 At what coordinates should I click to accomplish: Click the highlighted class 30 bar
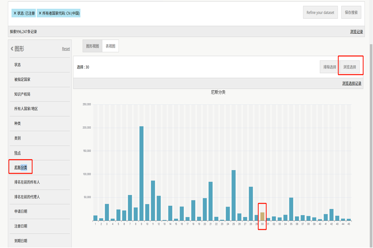262,216
